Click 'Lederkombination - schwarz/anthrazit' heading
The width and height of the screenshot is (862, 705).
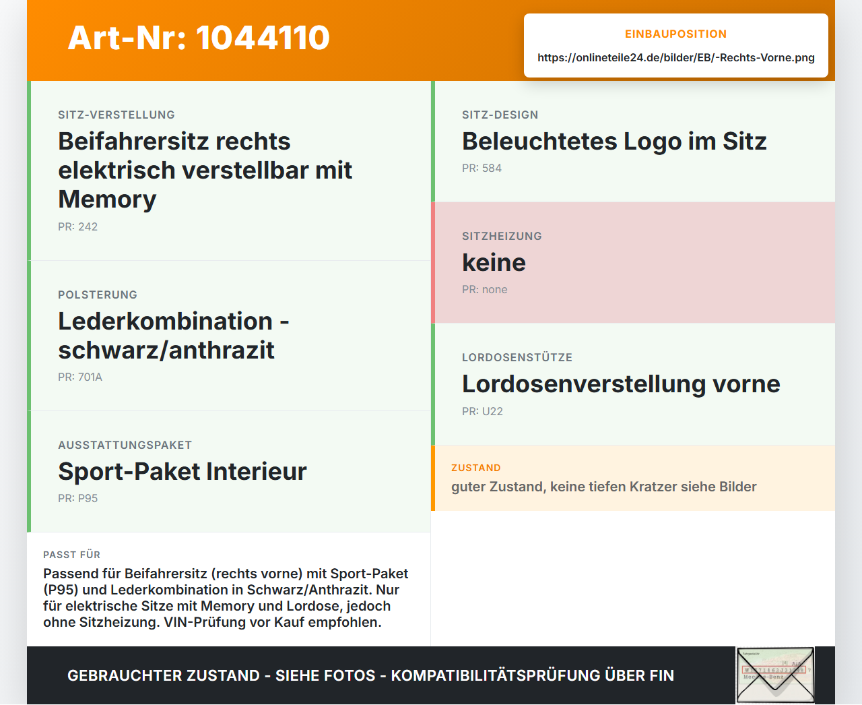click(174, 336)
